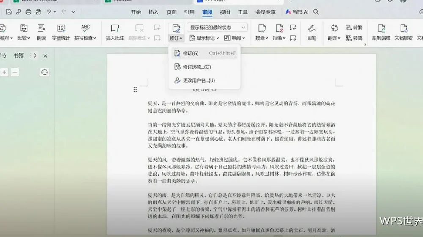The width and height of the screenshot is (423, 237).
Task: Click paragraph starting 夏天，是一首热烈的交响曲
Action: point(242,107)
